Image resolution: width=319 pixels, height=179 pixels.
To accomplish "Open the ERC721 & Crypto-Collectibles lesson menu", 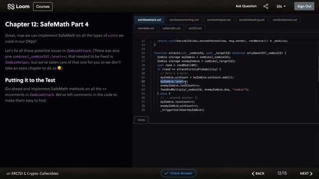I will coord(32,174).
